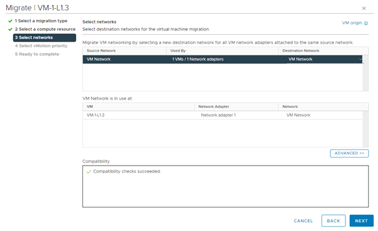This screenshot has height=231, width=378.
Task: Go back with the BACK button
Action: coord(334,220)
